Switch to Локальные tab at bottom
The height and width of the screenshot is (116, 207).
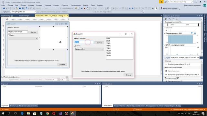[14, 106]
